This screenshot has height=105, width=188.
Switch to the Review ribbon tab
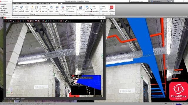[17, 3]
